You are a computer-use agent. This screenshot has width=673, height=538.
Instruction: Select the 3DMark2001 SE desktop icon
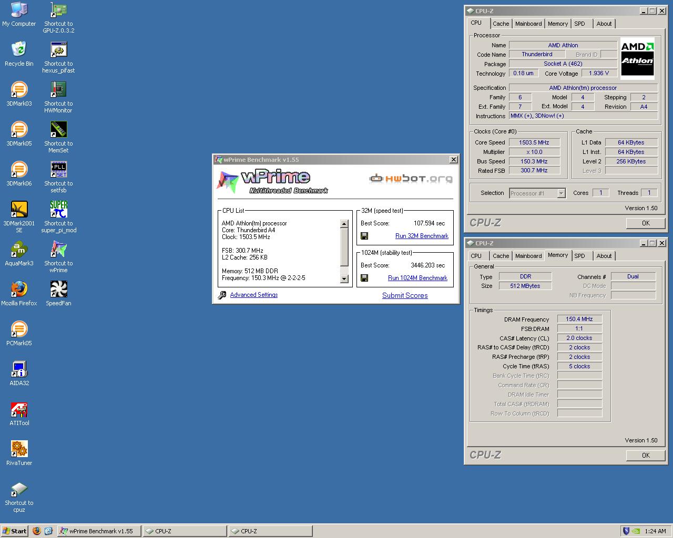(19, 217)
